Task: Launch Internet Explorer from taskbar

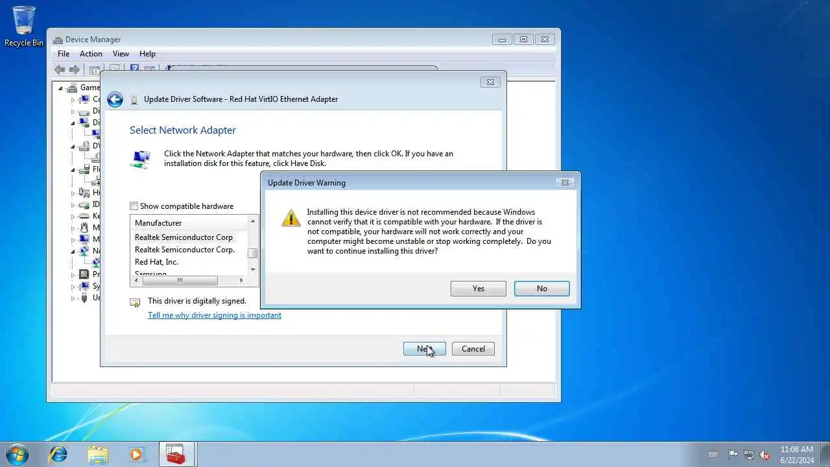Action: [58, 454]
